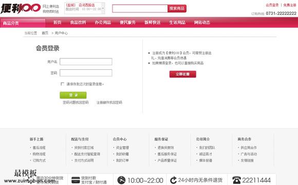This screenshot has width=298, height=185.
Task: Focus the 用户名 input field
Action: pos(86,61)
